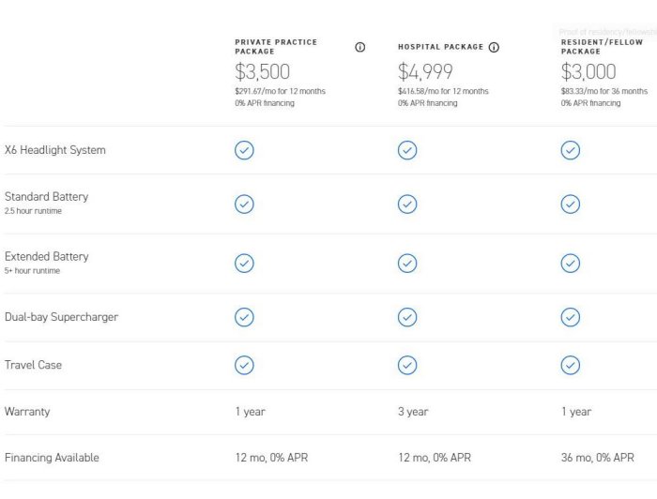Click Travel Case checkmark under Resident/Fellow Package
This screenshot has width=657, height=499.
(570, 365)
